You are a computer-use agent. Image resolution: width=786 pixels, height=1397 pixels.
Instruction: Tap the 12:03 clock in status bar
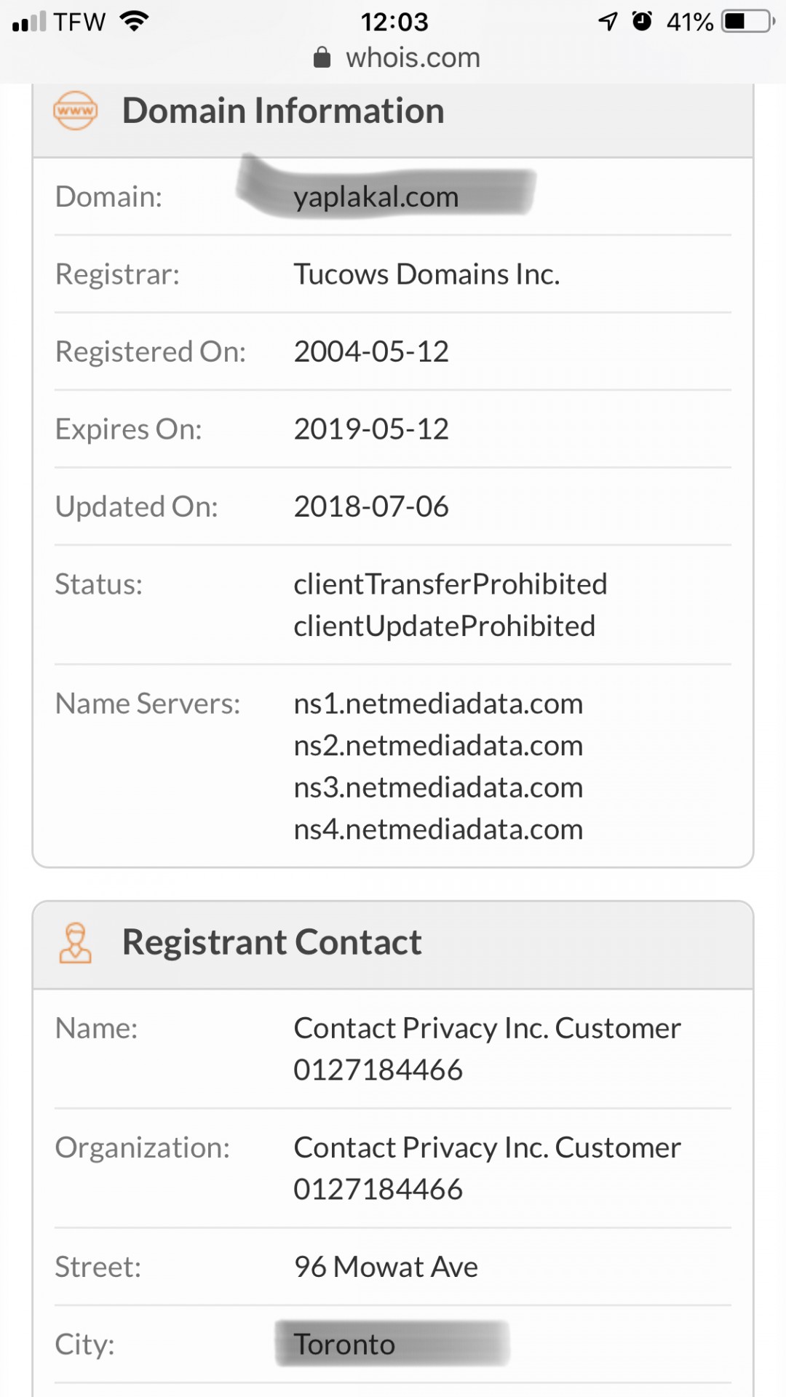pos(394,22)
